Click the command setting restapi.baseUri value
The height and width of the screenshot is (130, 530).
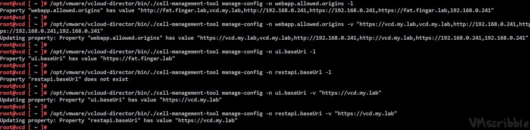[x=223, y=113]
